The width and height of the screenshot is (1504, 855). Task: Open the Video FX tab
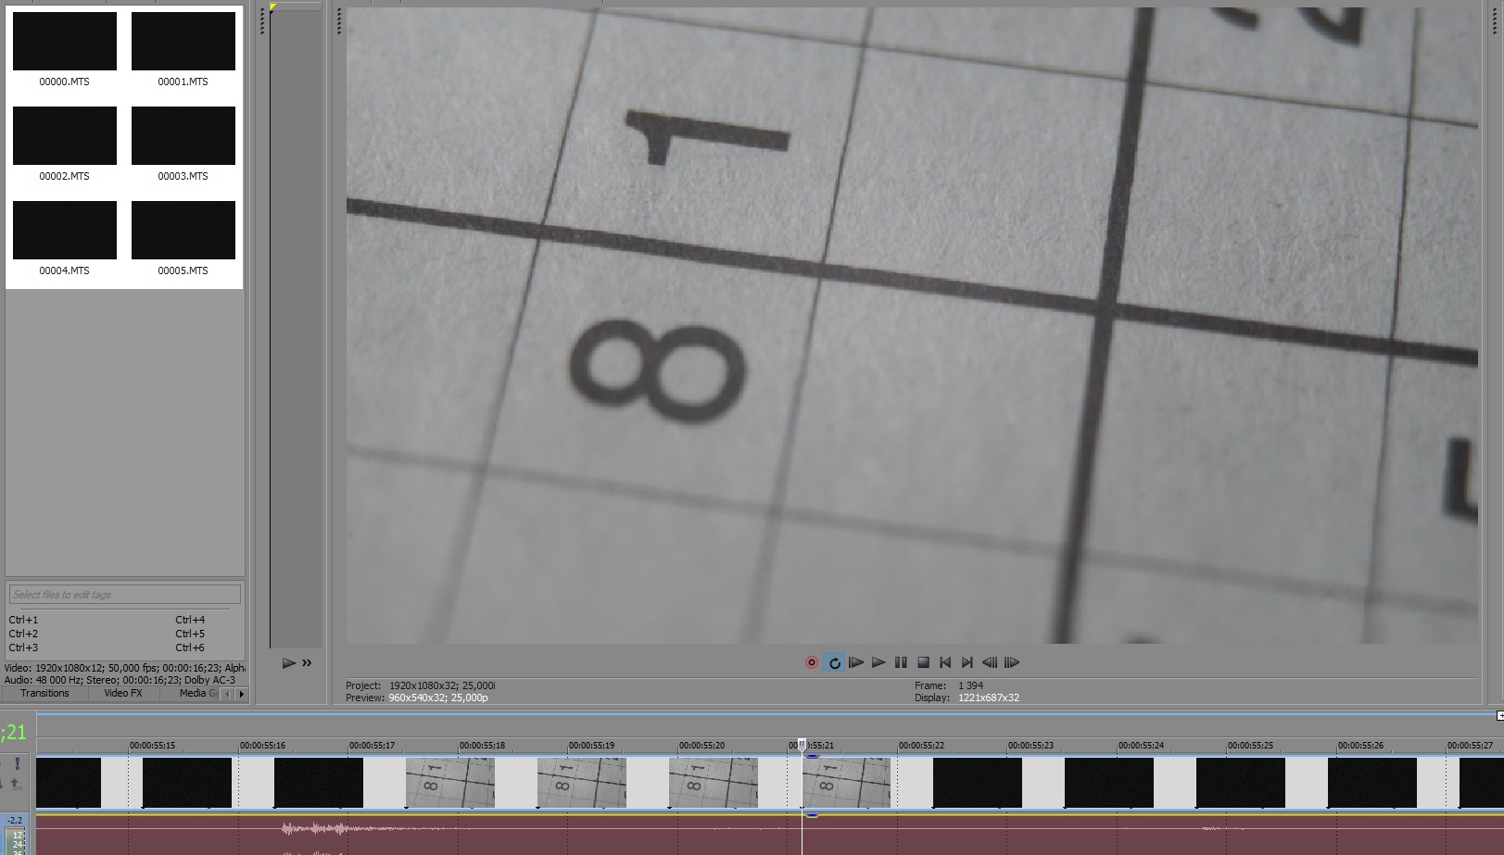(x=123, y=693)
